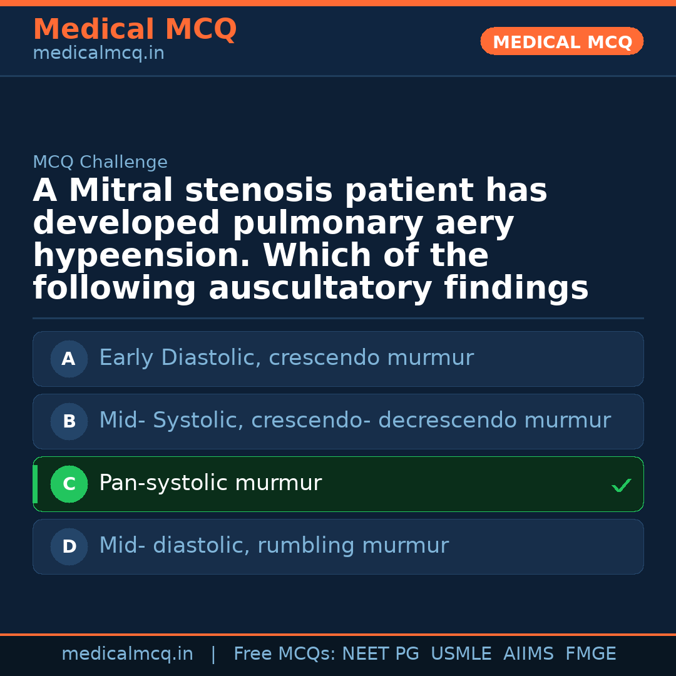
Task: Select the A option circle
Action: [x=69, y=359]
